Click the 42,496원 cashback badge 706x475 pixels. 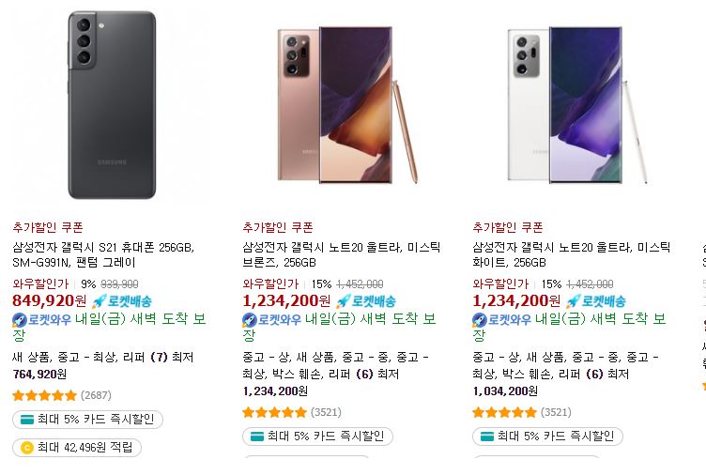[x=77, y=448]
